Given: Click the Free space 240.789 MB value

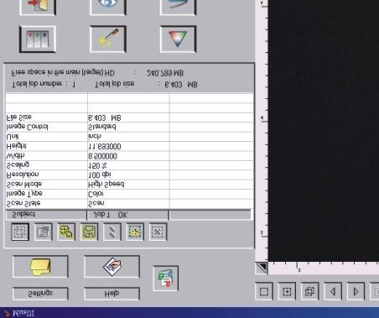Looking at the screenshot, I should tap(165, 73).
